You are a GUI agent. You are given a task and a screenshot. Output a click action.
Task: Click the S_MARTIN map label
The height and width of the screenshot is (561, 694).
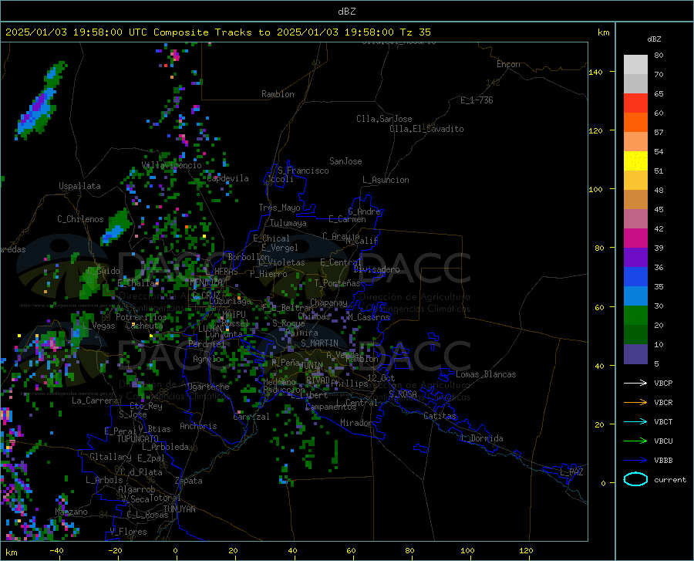click(x=319, y=343)
